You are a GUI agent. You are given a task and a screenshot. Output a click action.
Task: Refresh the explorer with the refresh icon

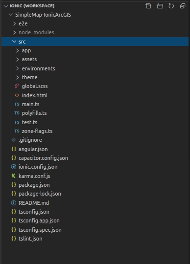pyautogui.click(x=171, y=6)
